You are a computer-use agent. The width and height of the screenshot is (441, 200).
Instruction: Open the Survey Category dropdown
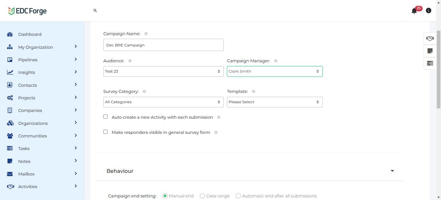(163, 102)
